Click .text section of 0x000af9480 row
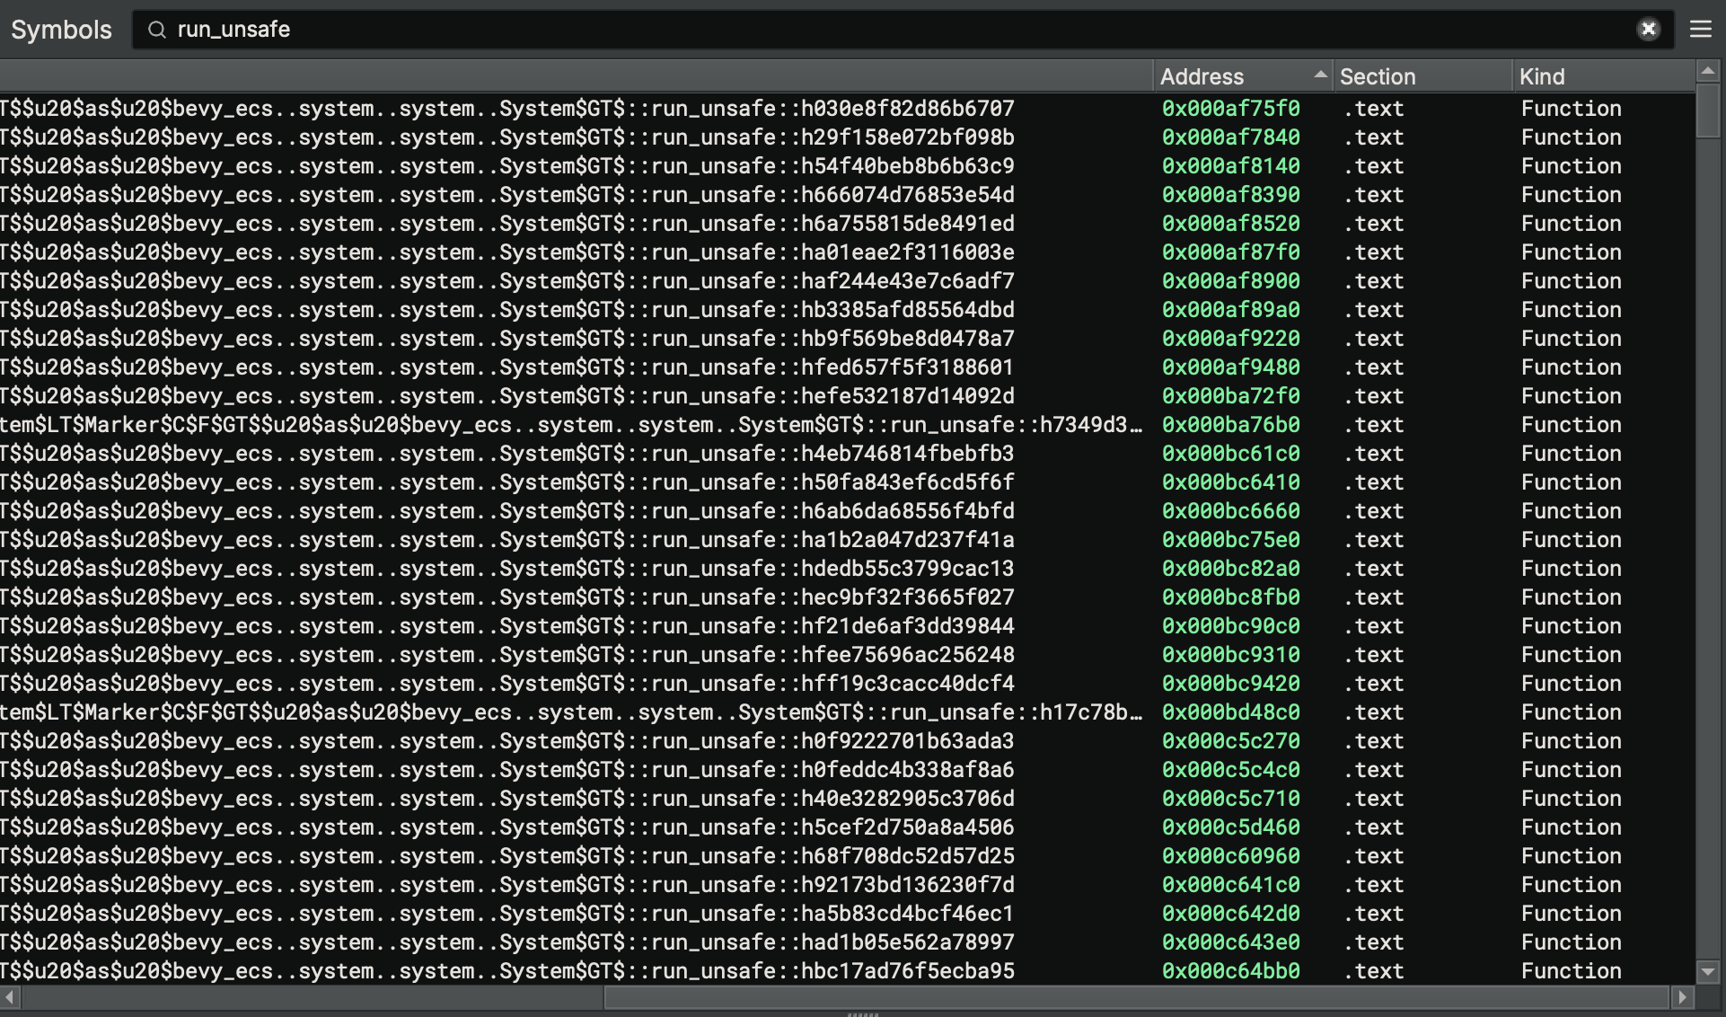Viewport: 1726px width, 1017px height. pos(1373,367)
